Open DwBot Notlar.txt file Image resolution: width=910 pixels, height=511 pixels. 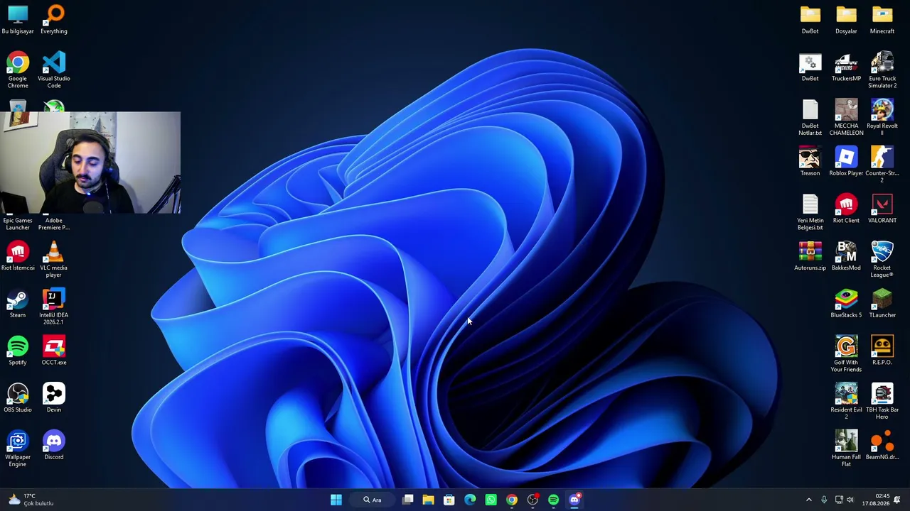tap(810, 117)
